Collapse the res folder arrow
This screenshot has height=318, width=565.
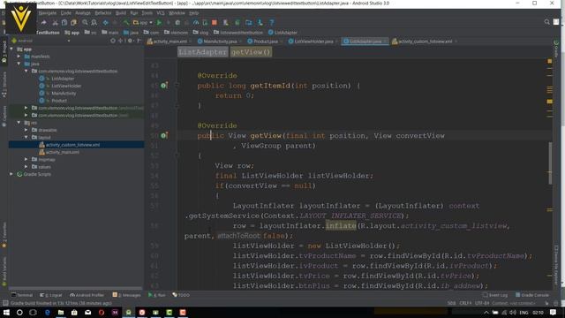(x=19, y=123)
